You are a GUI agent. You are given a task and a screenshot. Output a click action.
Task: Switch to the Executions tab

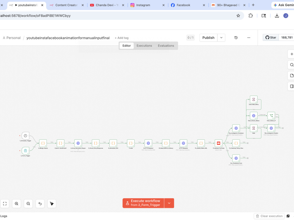pyautogui.click(x=144, y=46)
